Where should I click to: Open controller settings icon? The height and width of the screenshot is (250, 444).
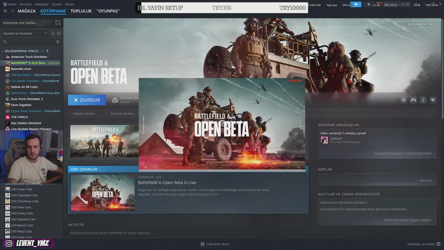pos(413,100)
